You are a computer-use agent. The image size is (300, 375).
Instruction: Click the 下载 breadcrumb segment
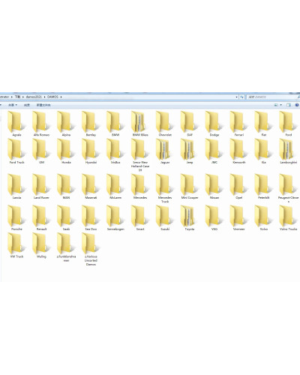(x=17, y=97)
